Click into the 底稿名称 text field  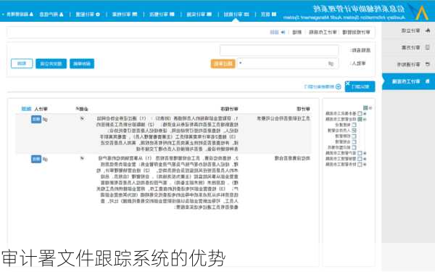pos(279,51)
